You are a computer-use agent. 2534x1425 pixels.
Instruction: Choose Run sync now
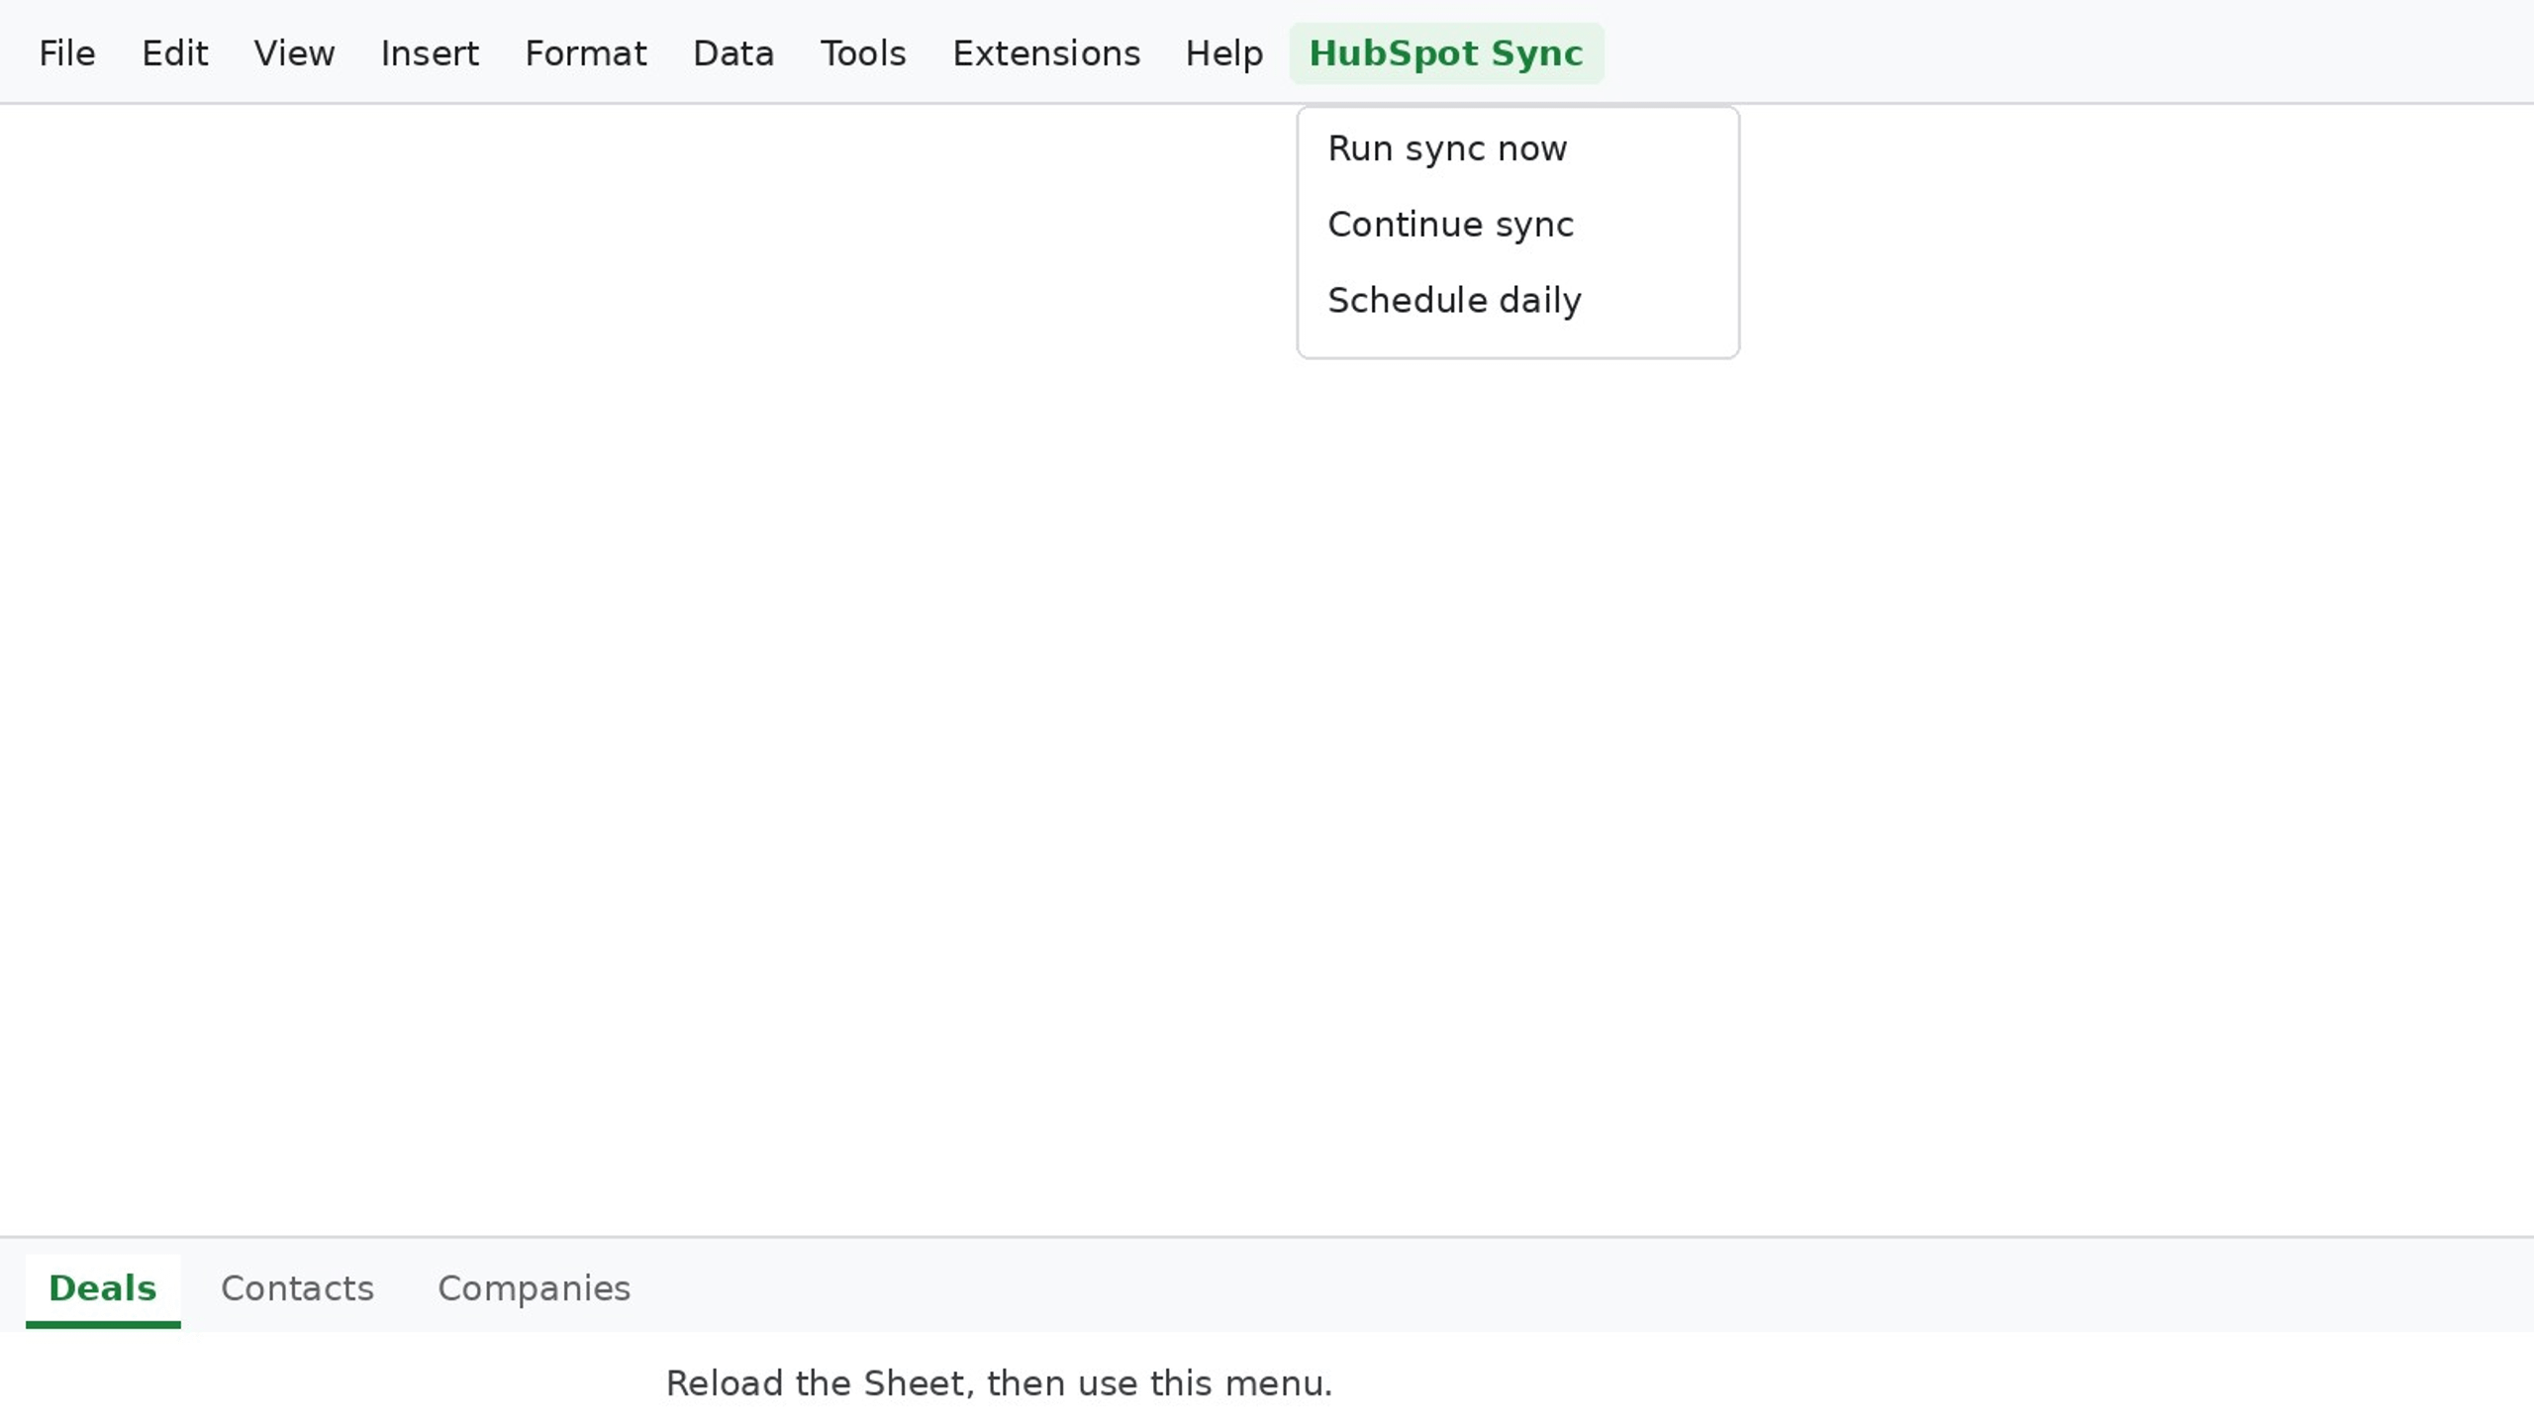pyautogui.click(x=1517, y=148)
